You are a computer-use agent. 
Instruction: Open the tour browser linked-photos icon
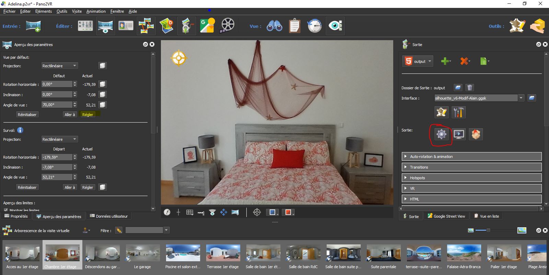coord(146,26)
